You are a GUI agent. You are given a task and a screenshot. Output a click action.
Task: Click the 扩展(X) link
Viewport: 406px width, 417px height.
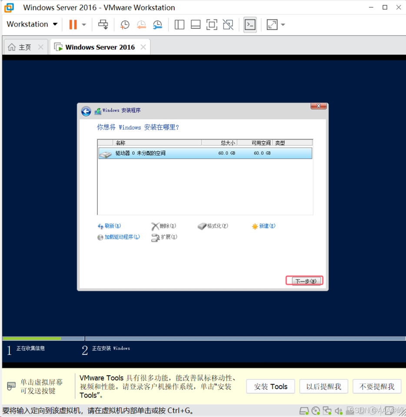[x=164, y=237]
